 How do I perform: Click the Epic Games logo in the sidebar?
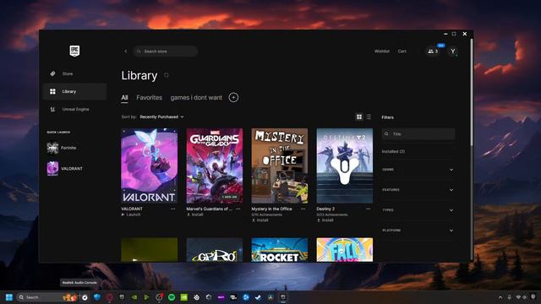tap(74, 51)
